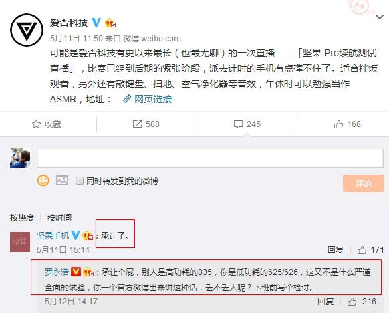389x313 pixels.
Task: Click blue verified V badge beside 爱否科技
Action: pyautogui.click(x=96, y=23)
